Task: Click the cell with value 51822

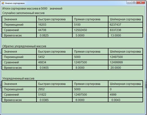Action: coord(54,95)
